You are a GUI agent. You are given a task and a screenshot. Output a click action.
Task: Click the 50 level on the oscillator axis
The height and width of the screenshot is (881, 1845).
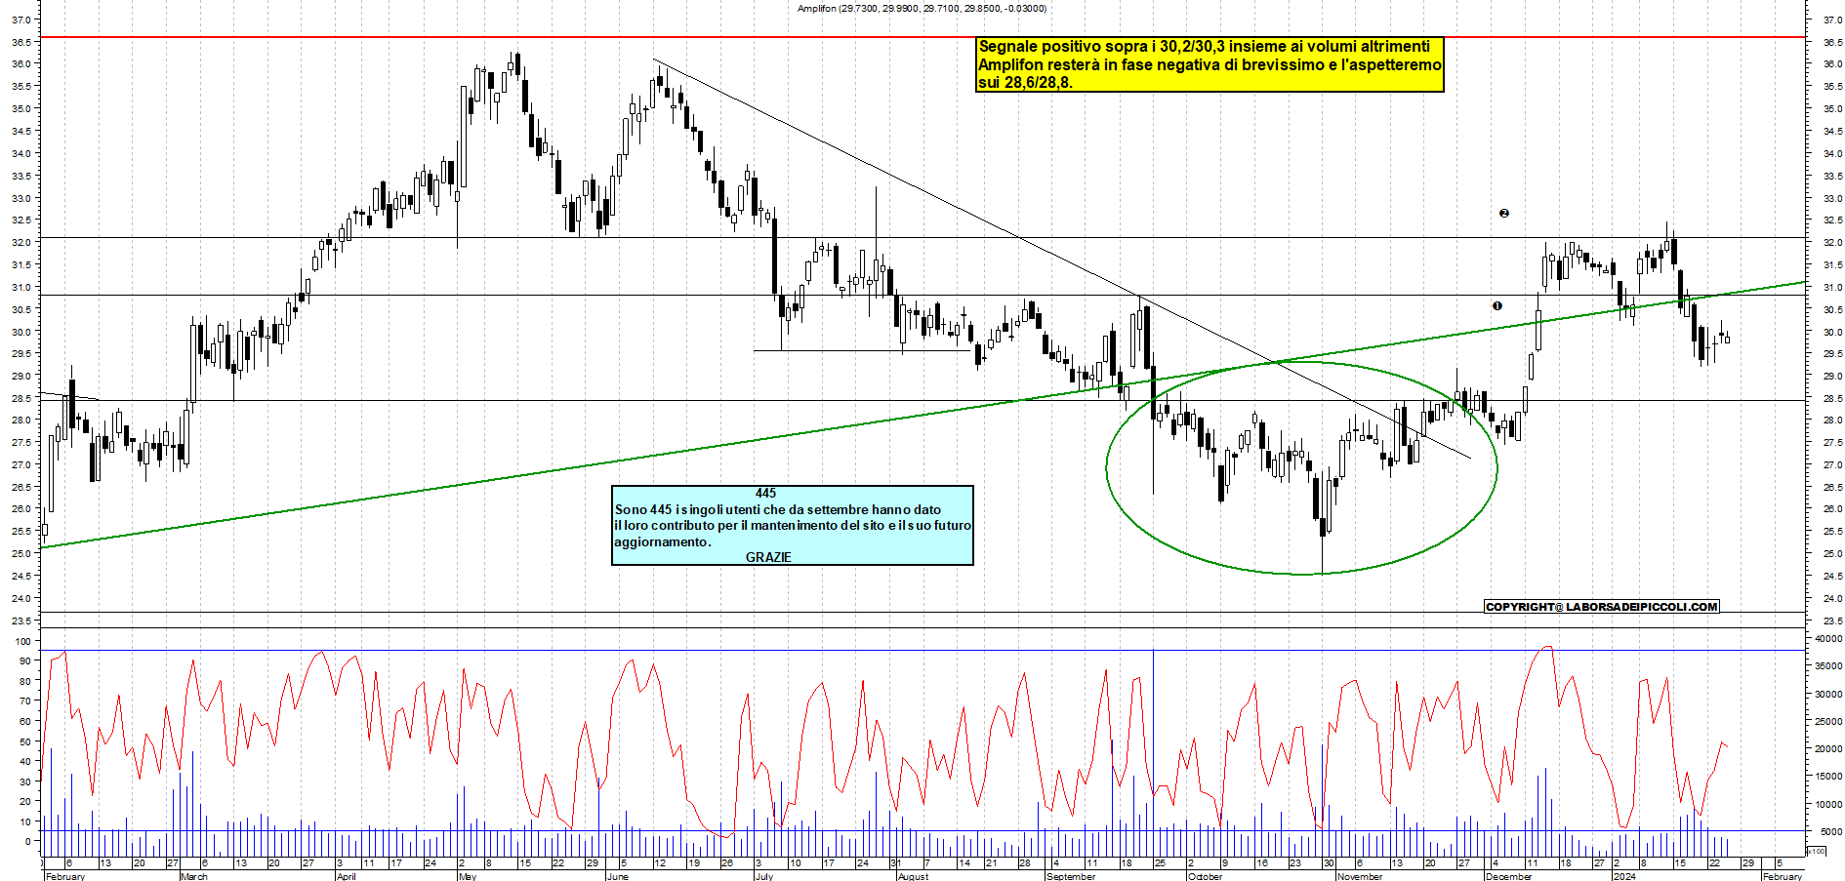24,741
